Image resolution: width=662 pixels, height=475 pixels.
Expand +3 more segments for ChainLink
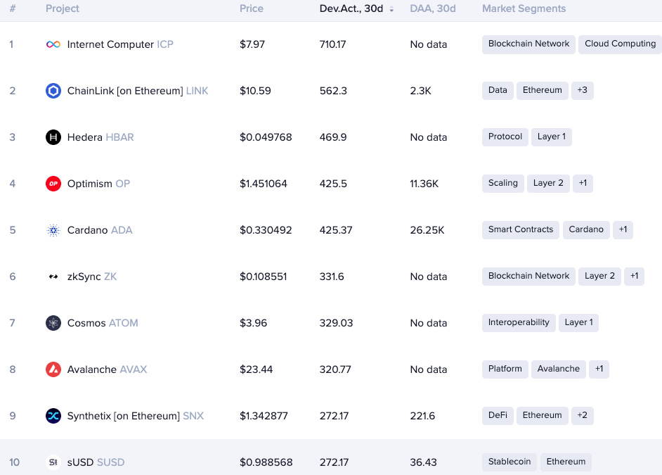click(582, 91)
